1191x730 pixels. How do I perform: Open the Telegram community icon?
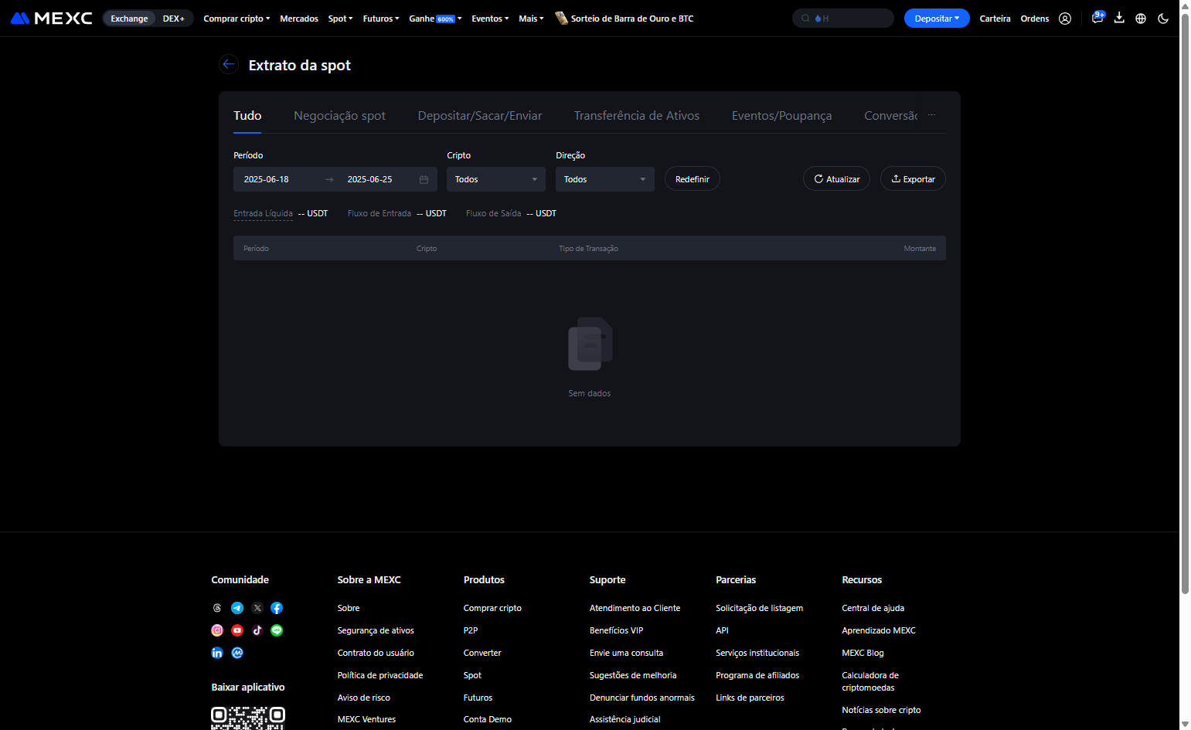point(237,608)
